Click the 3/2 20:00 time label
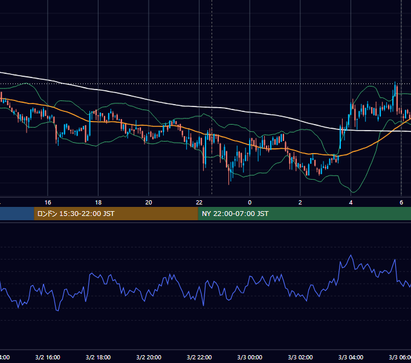Screen dimensions: 411x363 click(149, 357)
